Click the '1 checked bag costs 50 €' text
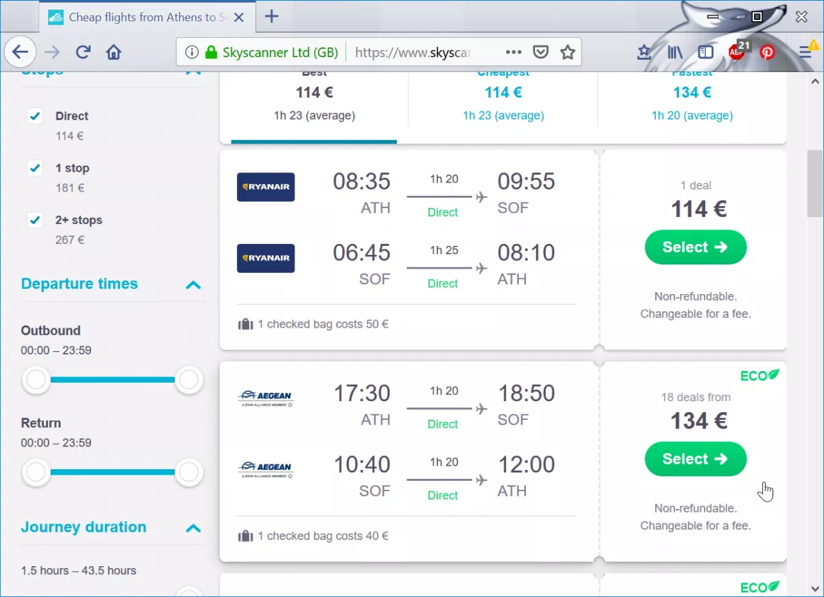The image size is (824, 597). [x=323, y=324]
